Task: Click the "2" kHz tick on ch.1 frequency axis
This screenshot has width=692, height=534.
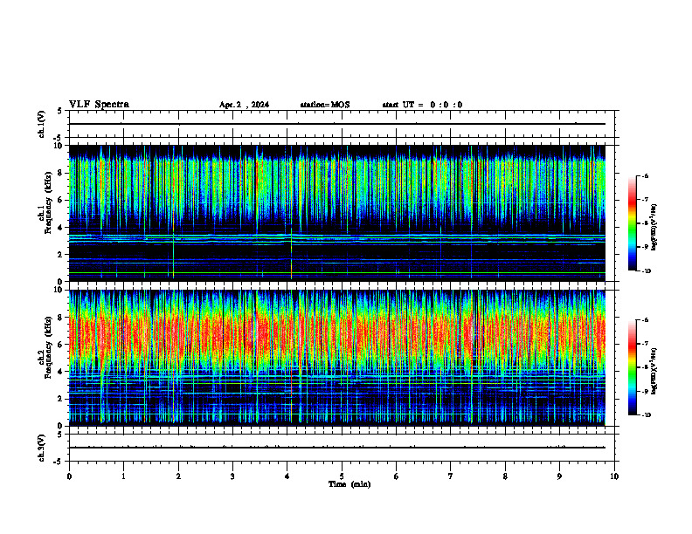Action: (61, 254)
